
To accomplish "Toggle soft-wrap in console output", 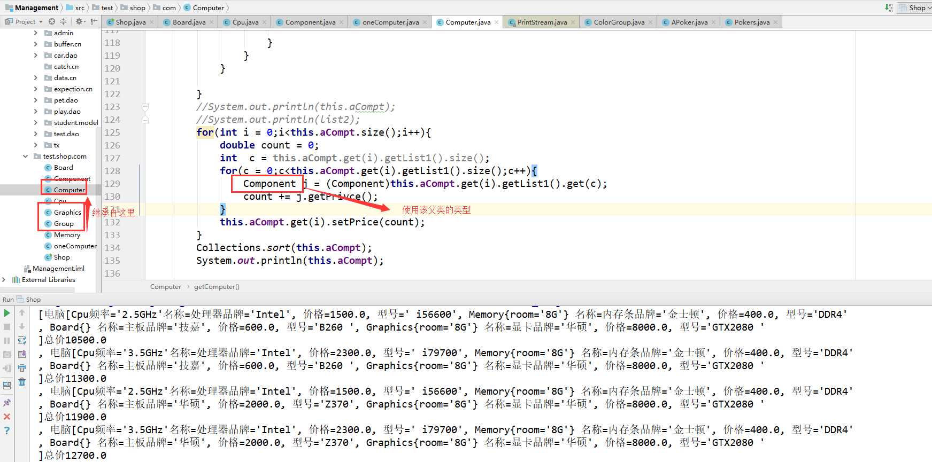I will (x=22, y=340).
